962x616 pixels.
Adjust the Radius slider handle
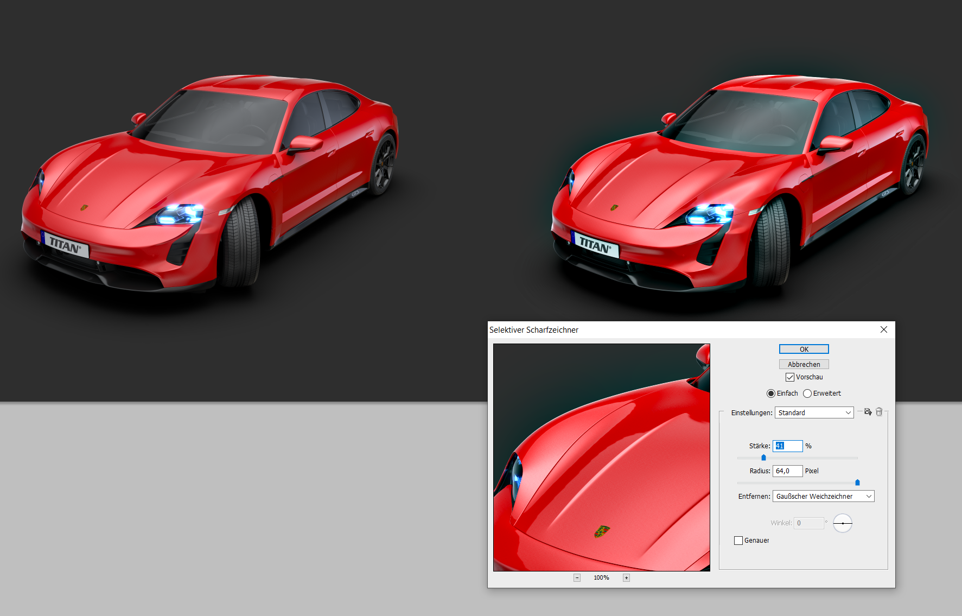[857, 482]
